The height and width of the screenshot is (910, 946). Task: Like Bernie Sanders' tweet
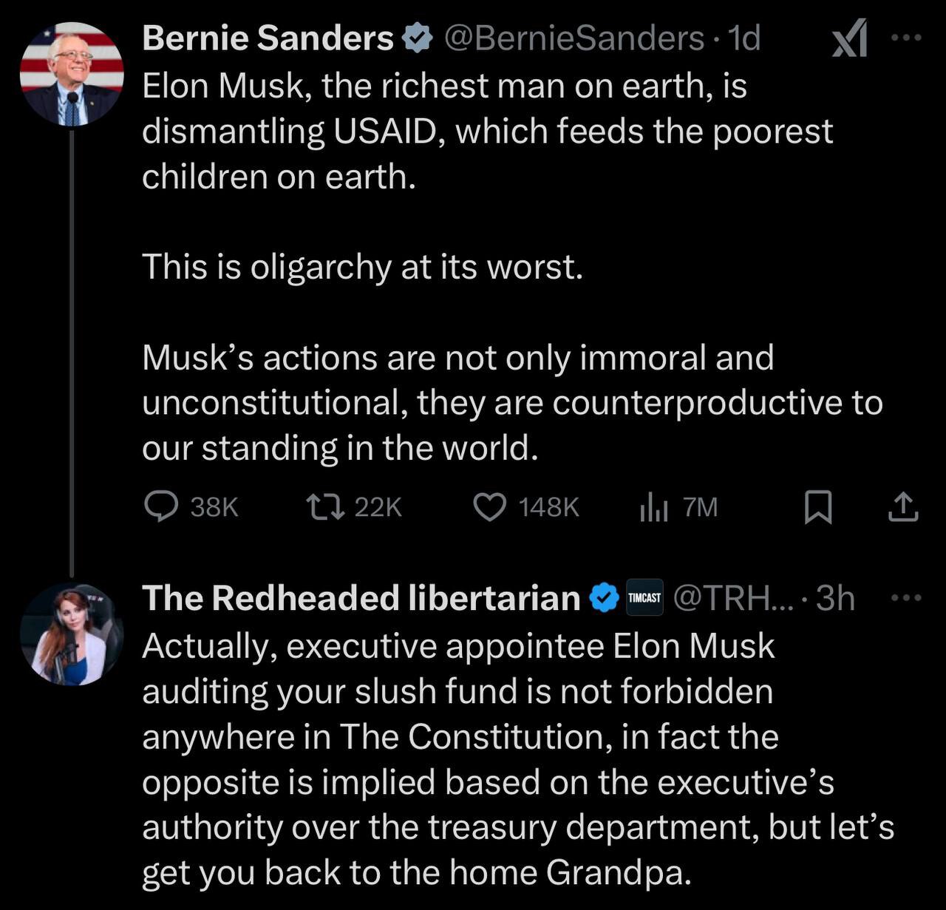pos(489,506)
